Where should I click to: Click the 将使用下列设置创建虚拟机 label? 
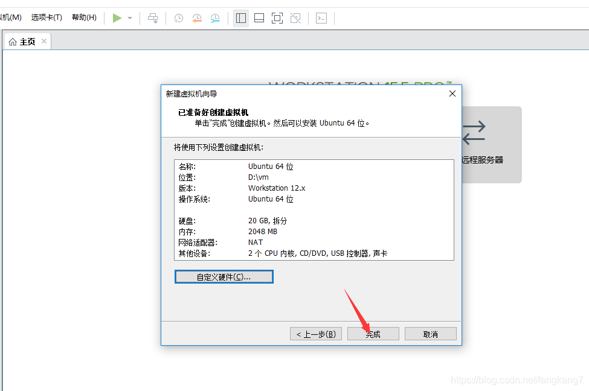[219, 147]
